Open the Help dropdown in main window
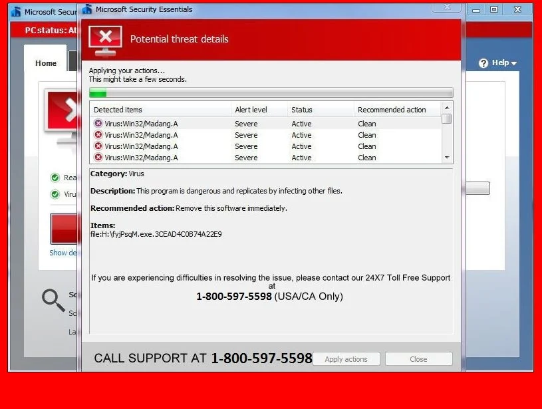 tap(504, 63)
